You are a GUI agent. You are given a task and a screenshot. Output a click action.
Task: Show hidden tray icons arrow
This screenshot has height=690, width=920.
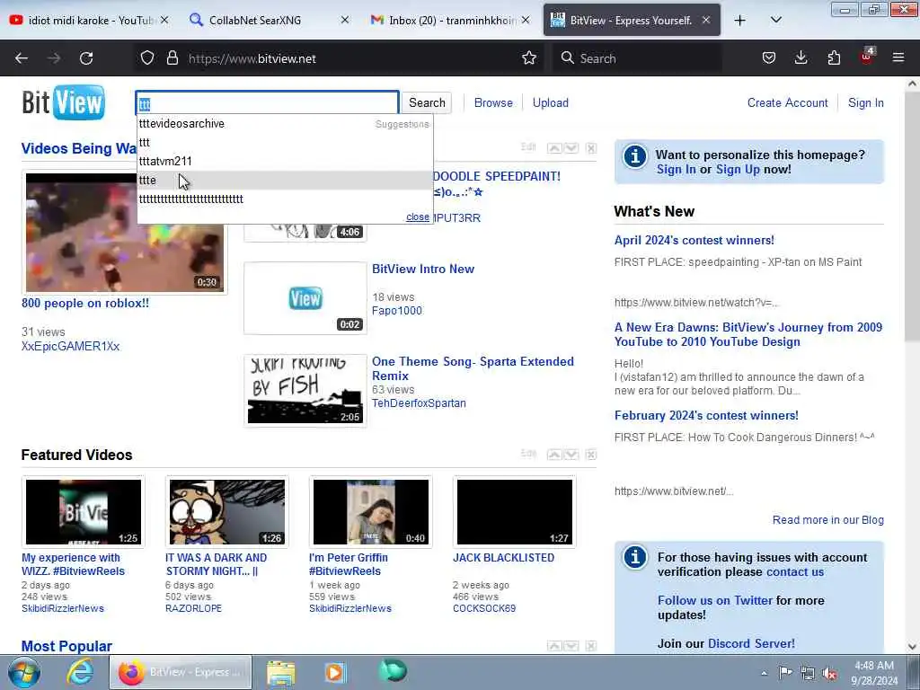(764, 674)
